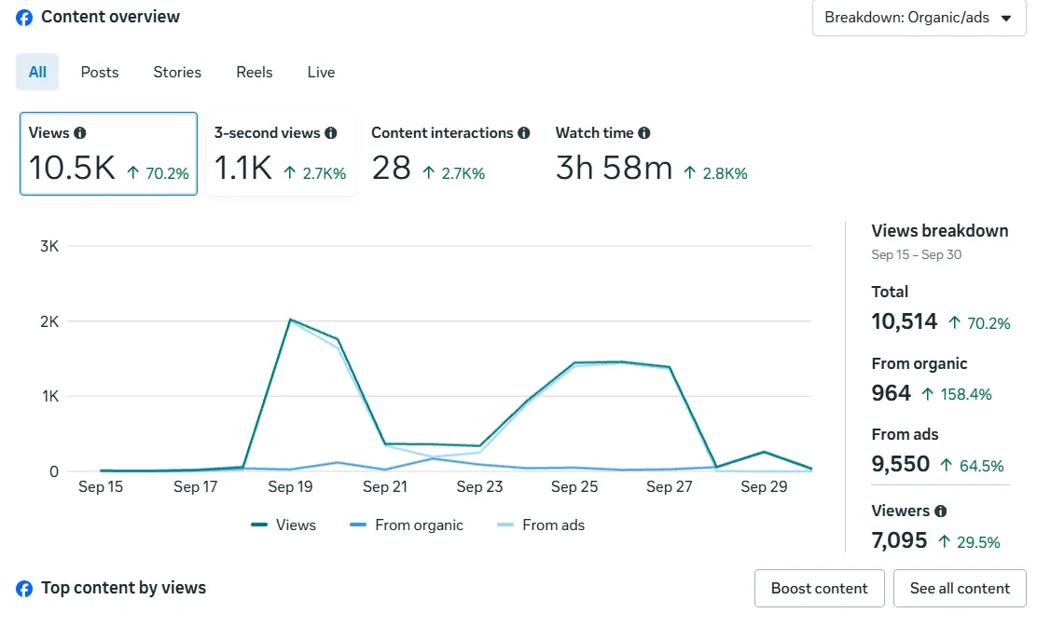Click the Sep 15 – Sep 30 date range

[x=917, y=255]
